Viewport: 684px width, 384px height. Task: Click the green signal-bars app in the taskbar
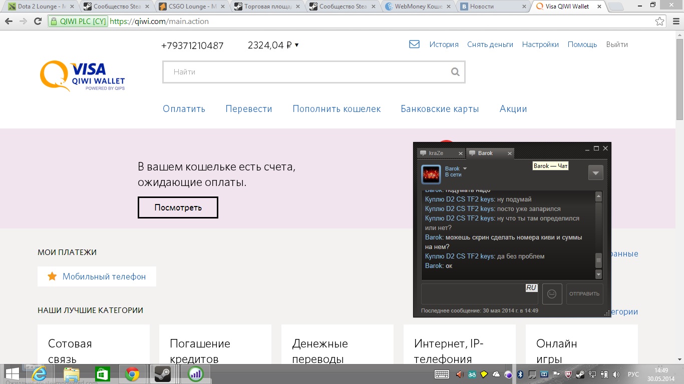(x=196, y=374)
